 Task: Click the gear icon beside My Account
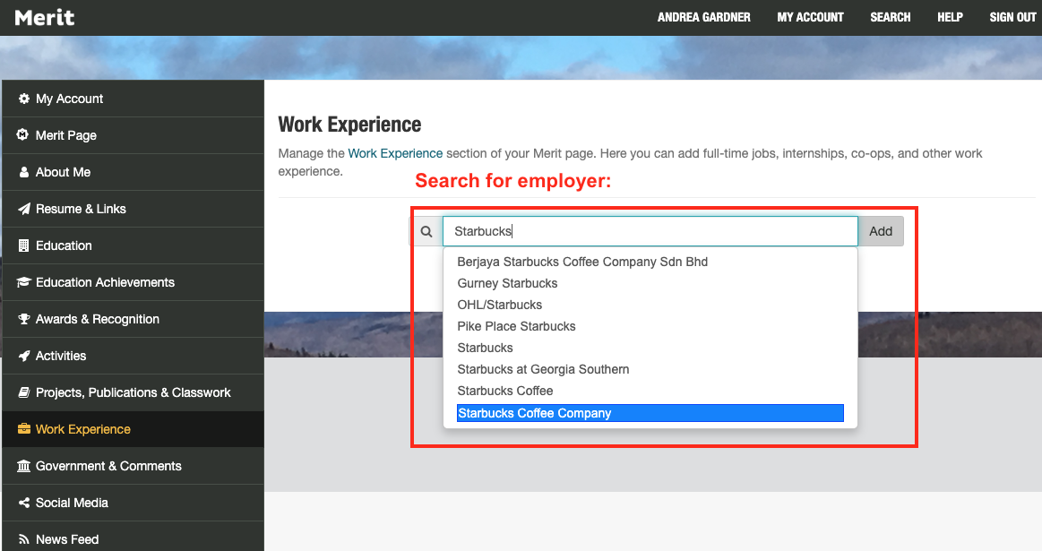click(x=24, y=99)
